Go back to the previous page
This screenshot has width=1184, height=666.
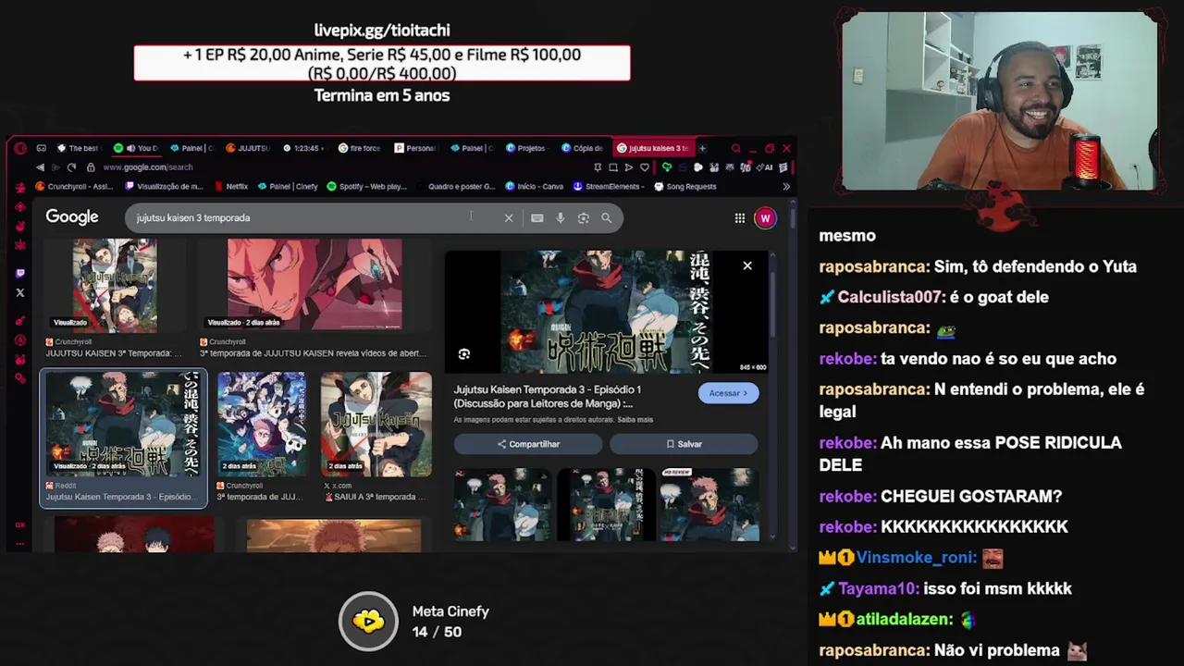point(40,167)
